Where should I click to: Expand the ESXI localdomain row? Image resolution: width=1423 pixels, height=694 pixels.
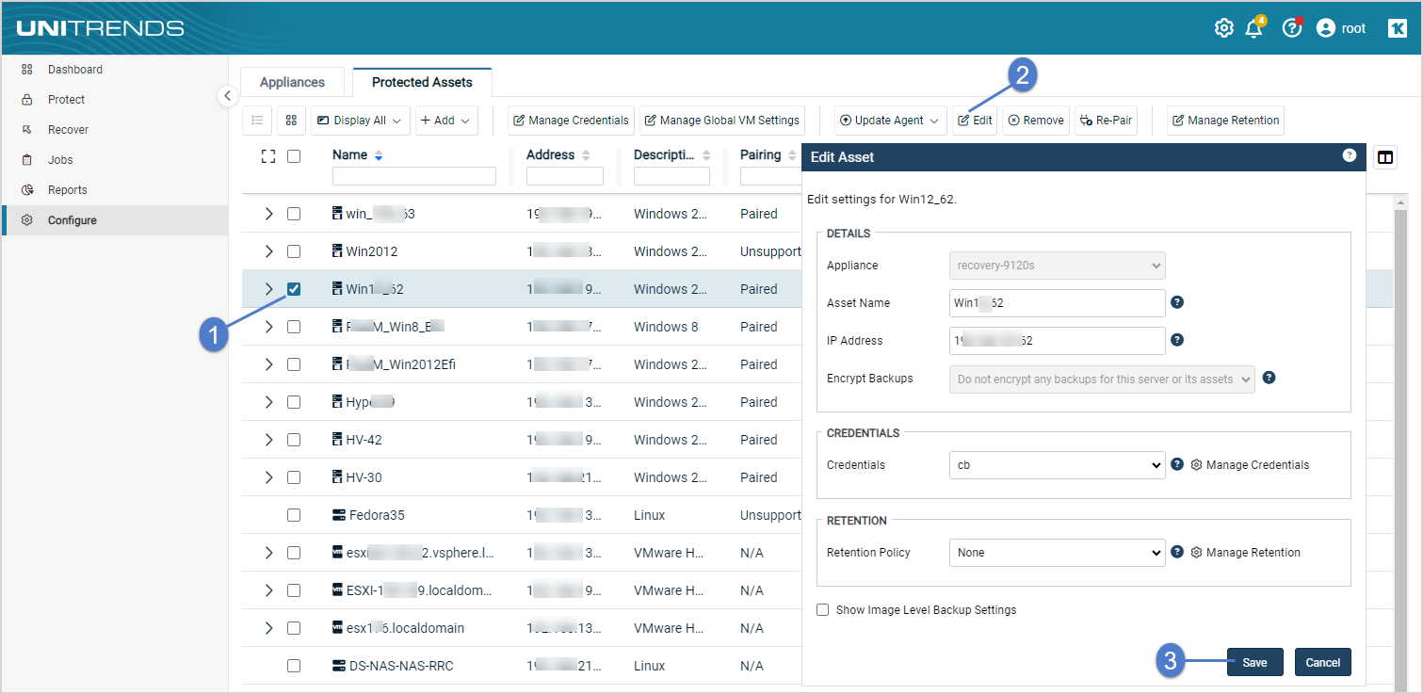pos(268,590)
